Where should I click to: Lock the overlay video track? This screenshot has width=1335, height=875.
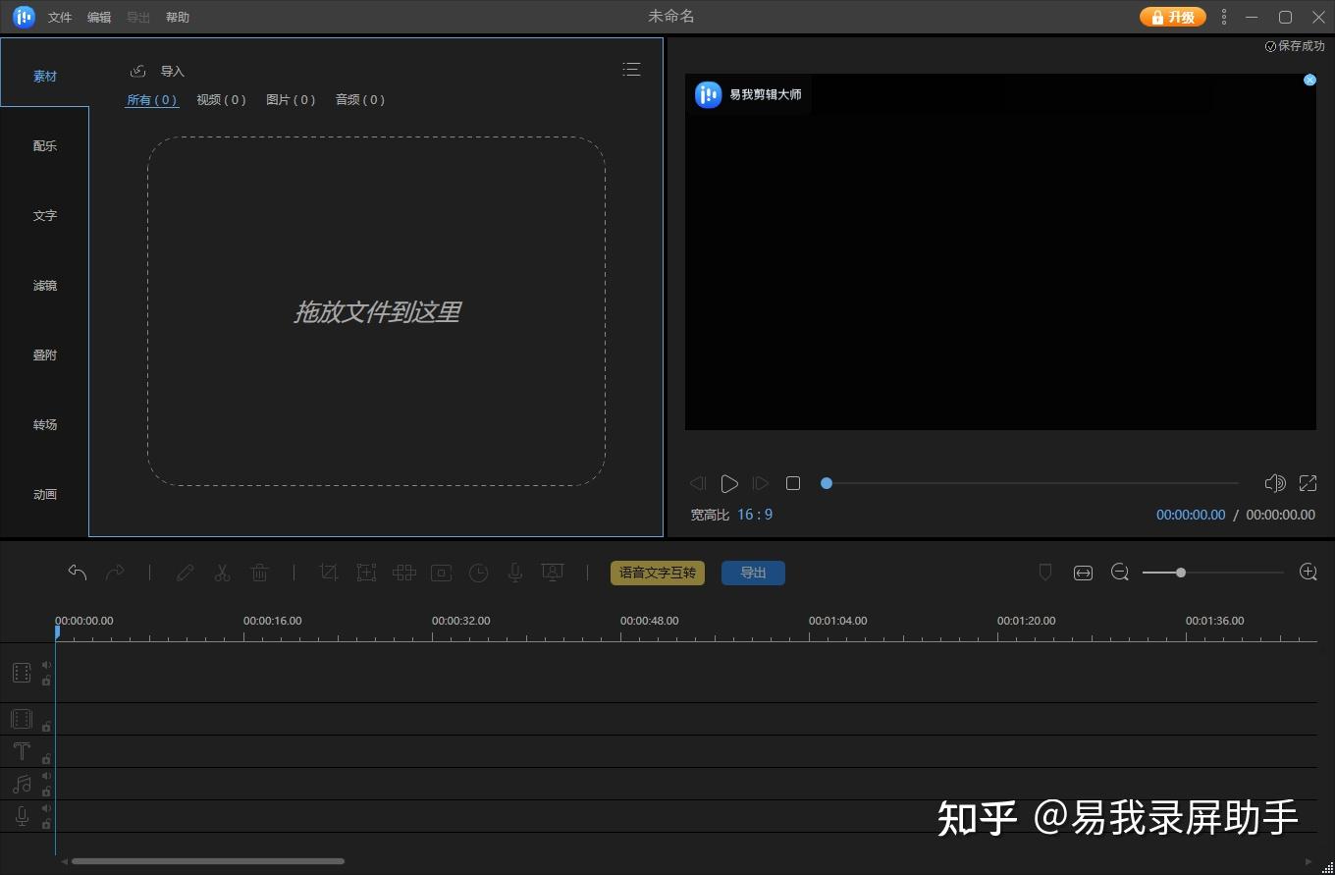pos(46,727)
